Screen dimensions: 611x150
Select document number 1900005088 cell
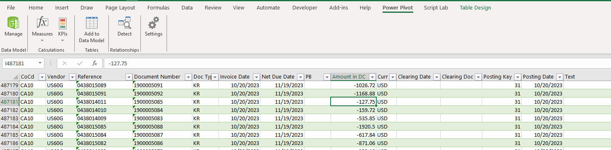point(162,126)
